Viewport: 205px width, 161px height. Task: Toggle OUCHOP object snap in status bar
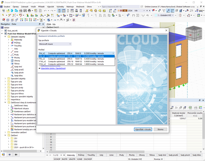(x=88, y=159)
